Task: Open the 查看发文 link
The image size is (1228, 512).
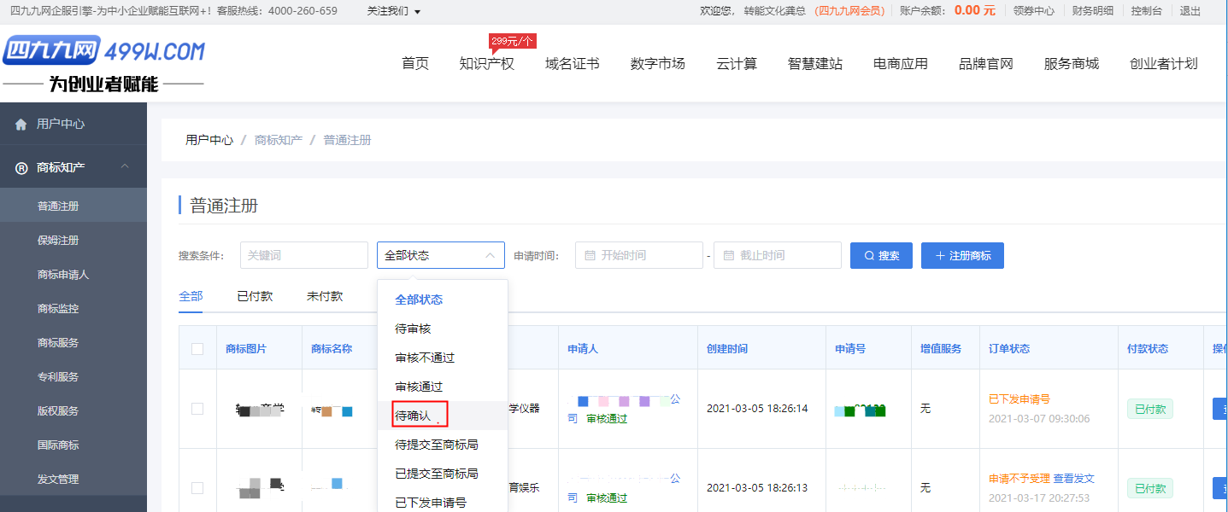Action: tap(1073, 479)
